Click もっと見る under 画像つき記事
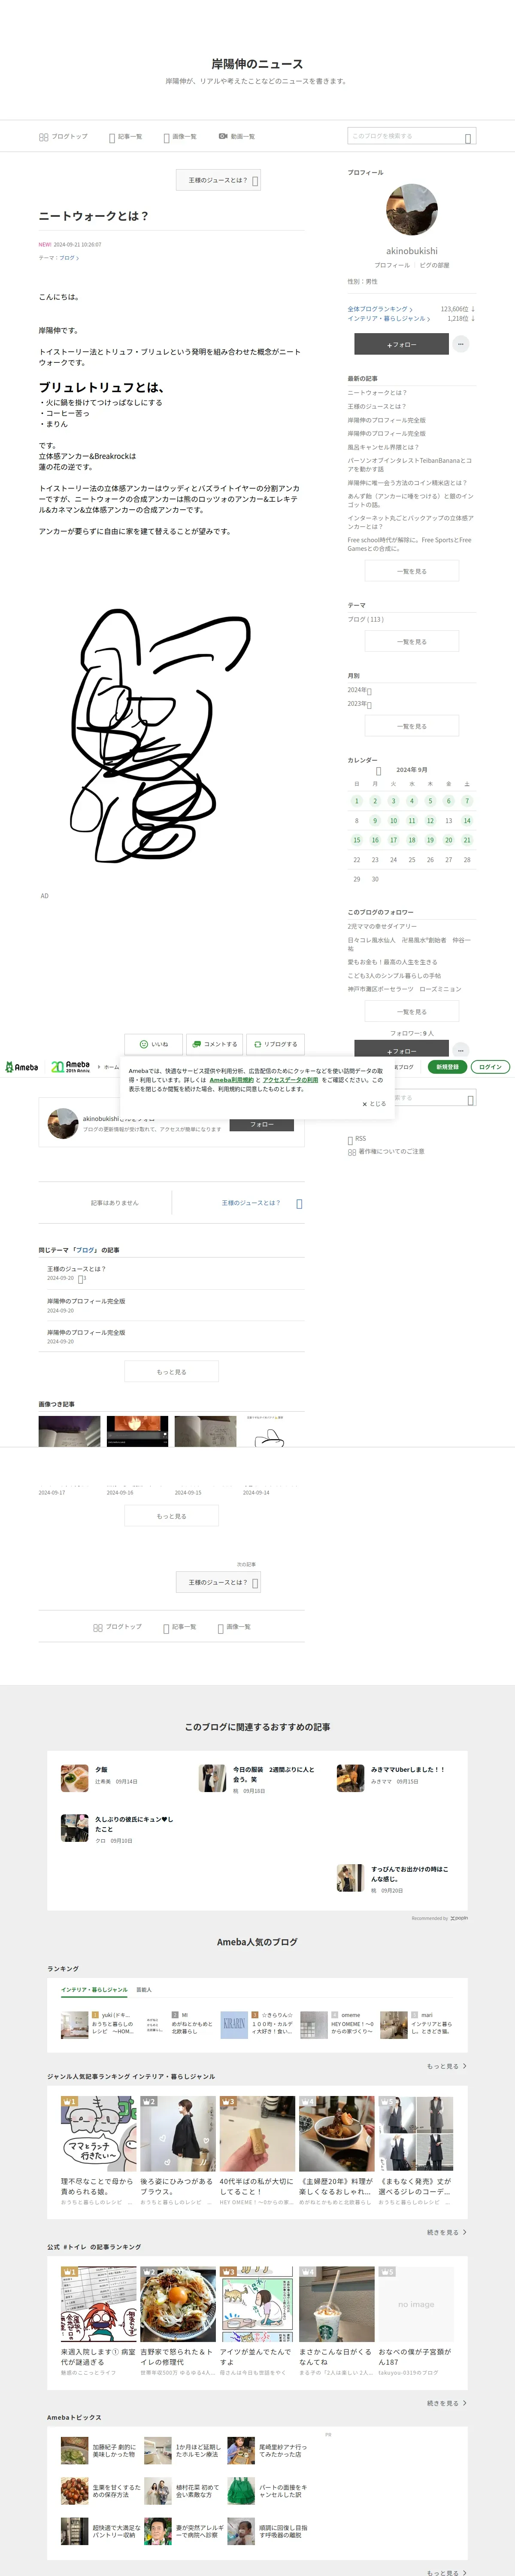 point(171,1516)
